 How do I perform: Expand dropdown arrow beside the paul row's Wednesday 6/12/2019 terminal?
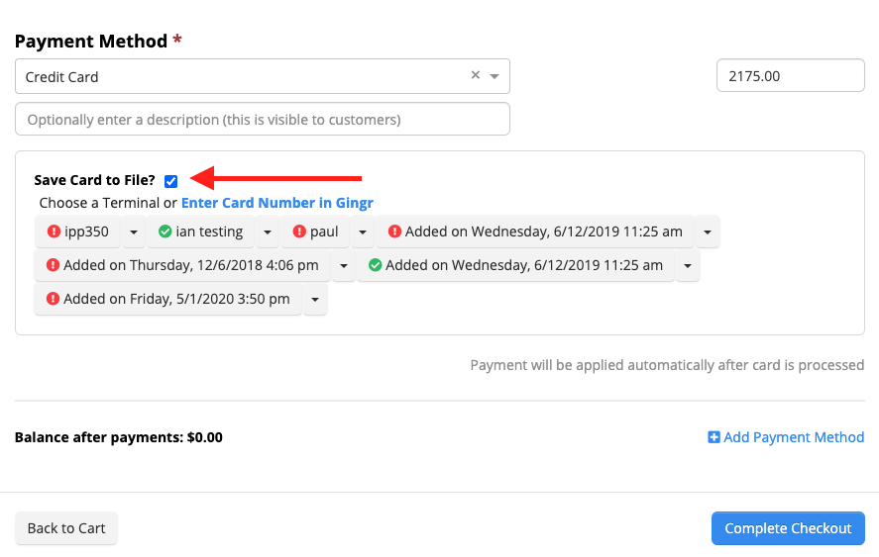tap(708, 232)
